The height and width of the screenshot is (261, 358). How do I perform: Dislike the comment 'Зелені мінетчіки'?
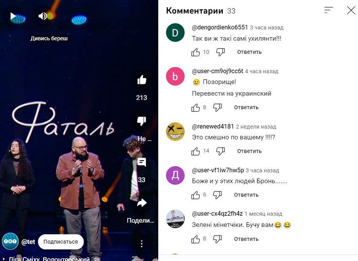click(x=217, y=239)
